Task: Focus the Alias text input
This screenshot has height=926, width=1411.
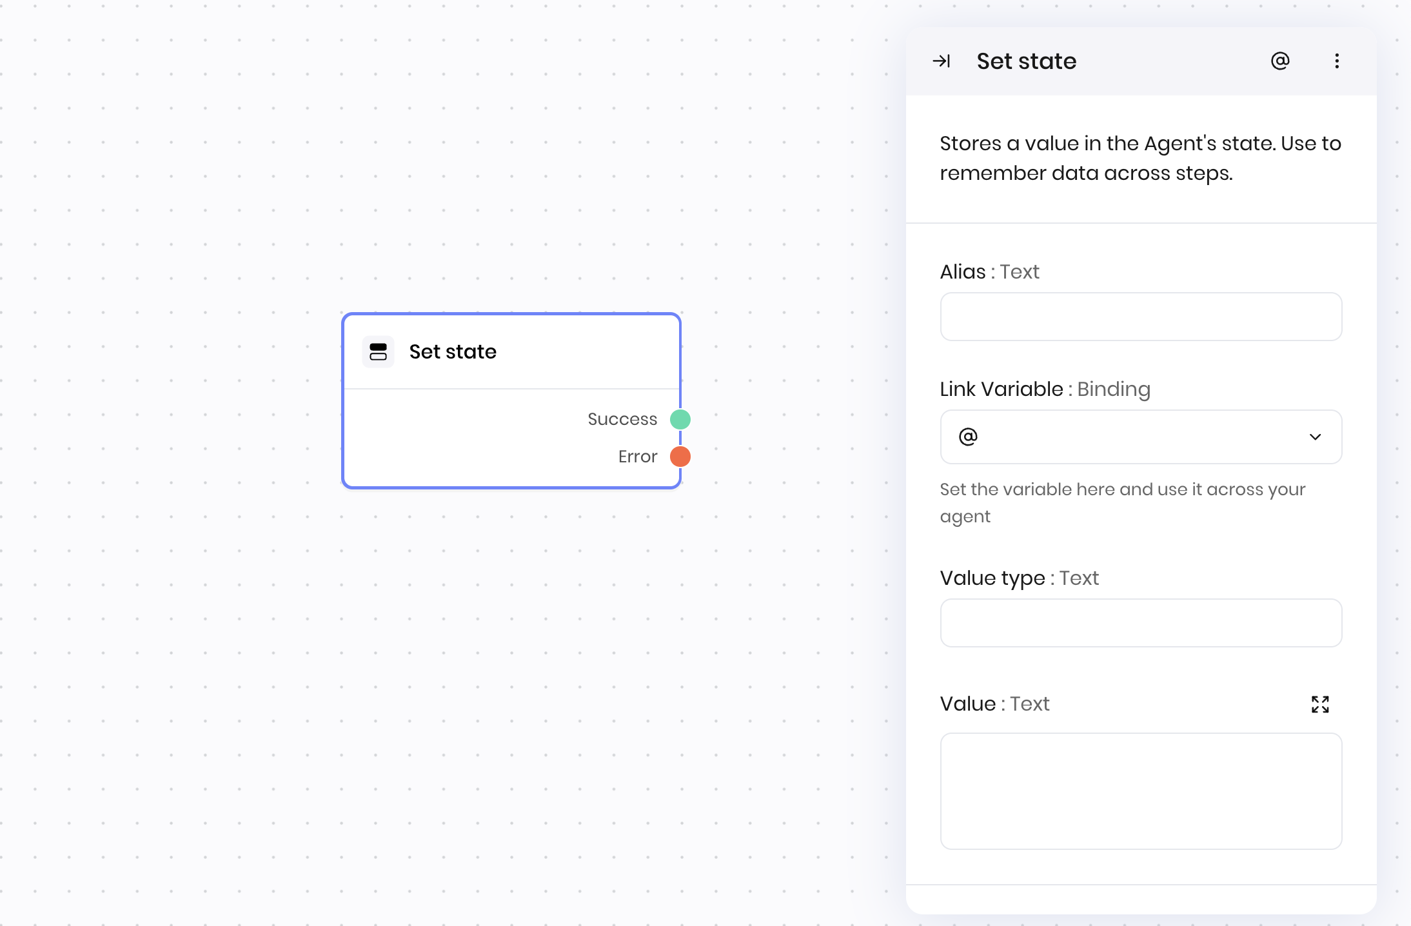Action: [1140, 317]
